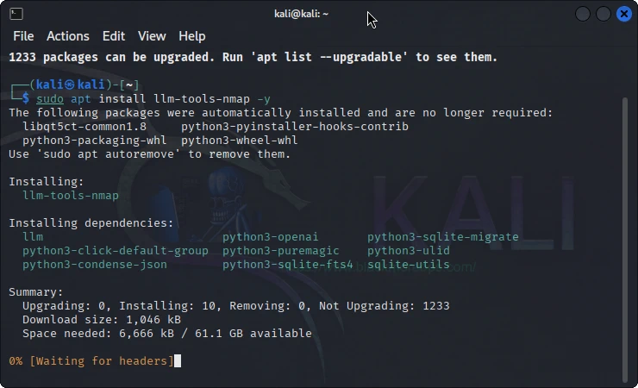This screenshot has height=388, width=638.
Task: Click the '(kali㉿kali)-[~]' prompt text
Action: [83, 84]
